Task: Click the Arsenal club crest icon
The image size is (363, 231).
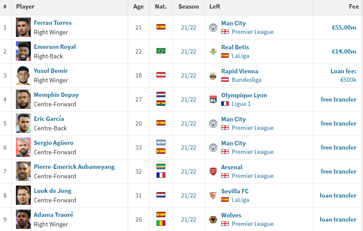Action: [x=213, y=171]
